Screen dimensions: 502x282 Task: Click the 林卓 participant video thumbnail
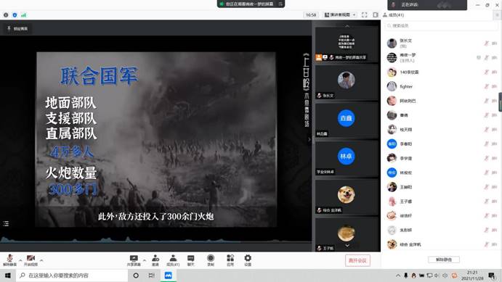[x=347, y=159]
